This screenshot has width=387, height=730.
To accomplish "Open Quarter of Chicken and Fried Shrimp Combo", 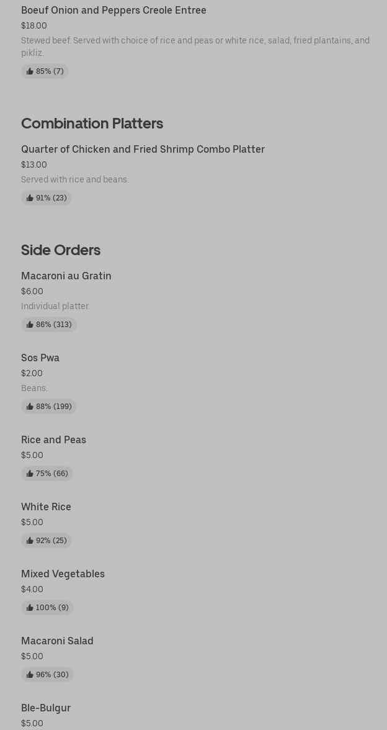I will [x=143, y=149].
